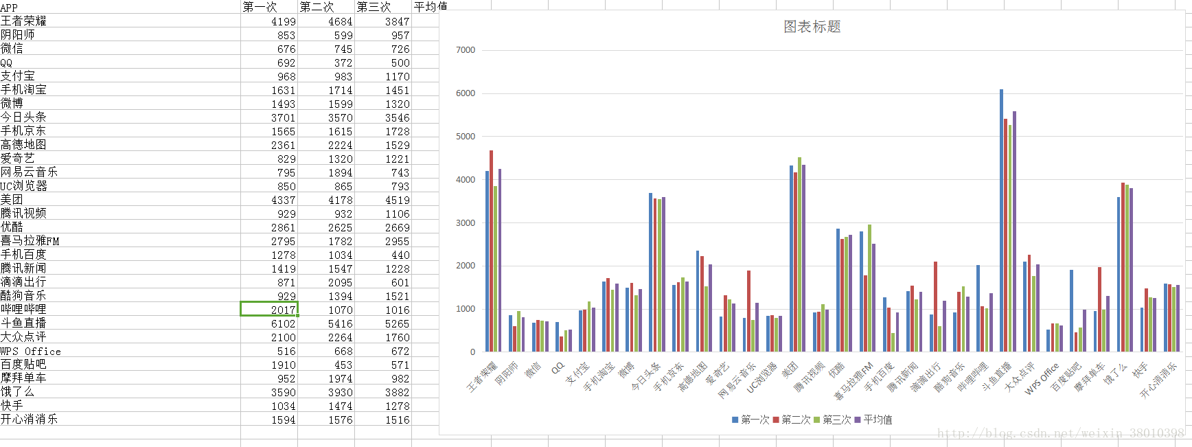Image resolution: width=1192 pixels, height=447 pixels.
Task: Click the cell containing 5265
Action: coord(383,323)
